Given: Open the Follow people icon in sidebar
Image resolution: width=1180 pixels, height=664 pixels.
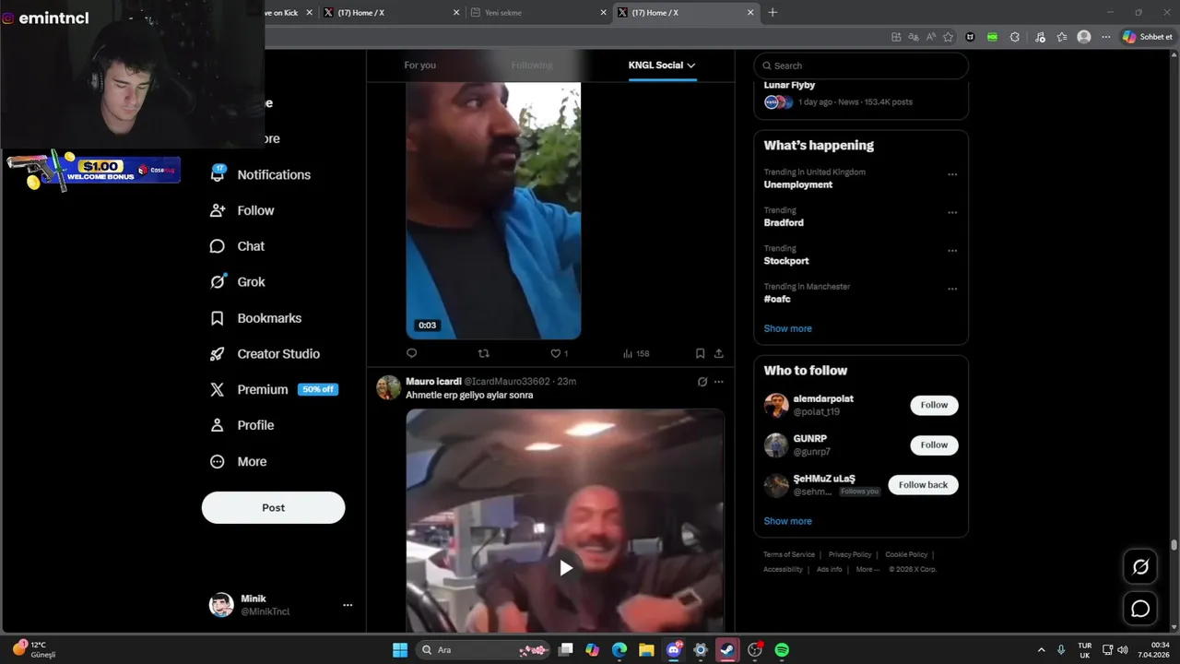Looking at the screenshot, I should coord(218,210).
